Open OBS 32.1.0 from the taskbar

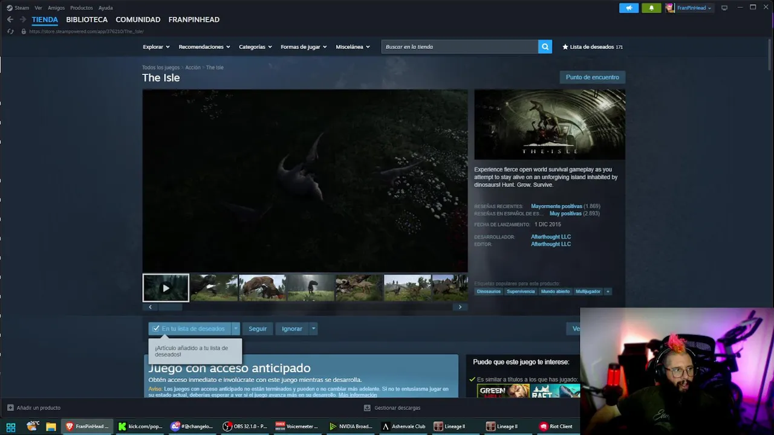point(245,427)
